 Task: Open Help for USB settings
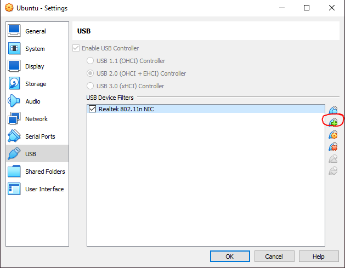[318, 256]
